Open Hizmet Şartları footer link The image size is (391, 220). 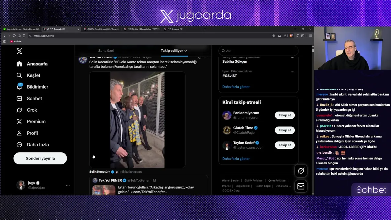pyautogui.click(x=231, y=181)
